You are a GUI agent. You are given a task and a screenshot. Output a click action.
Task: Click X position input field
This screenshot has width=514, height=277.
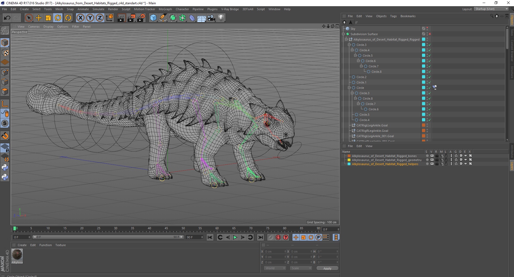[276, 252]
